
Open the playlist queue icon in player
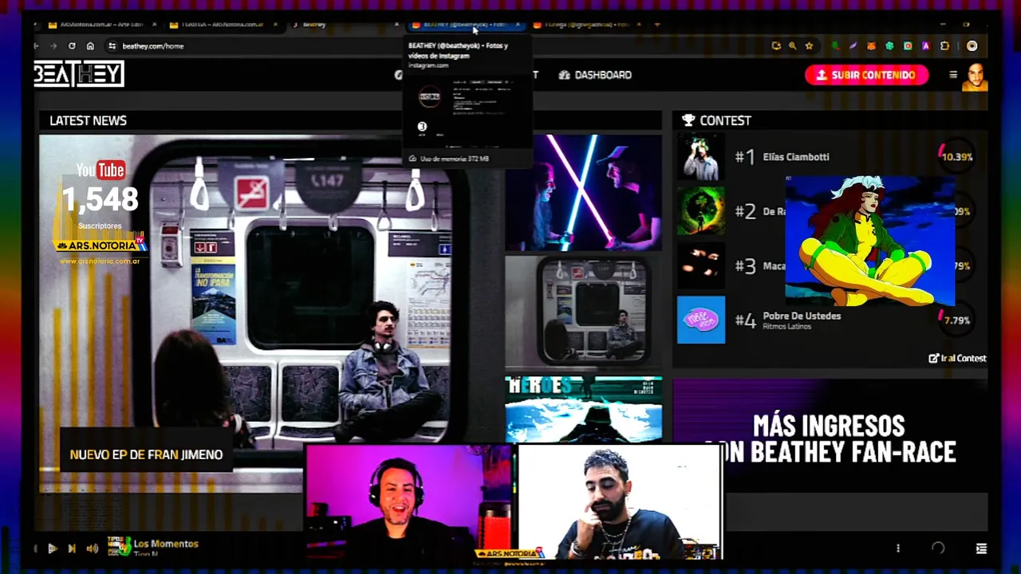pos(981,548)
